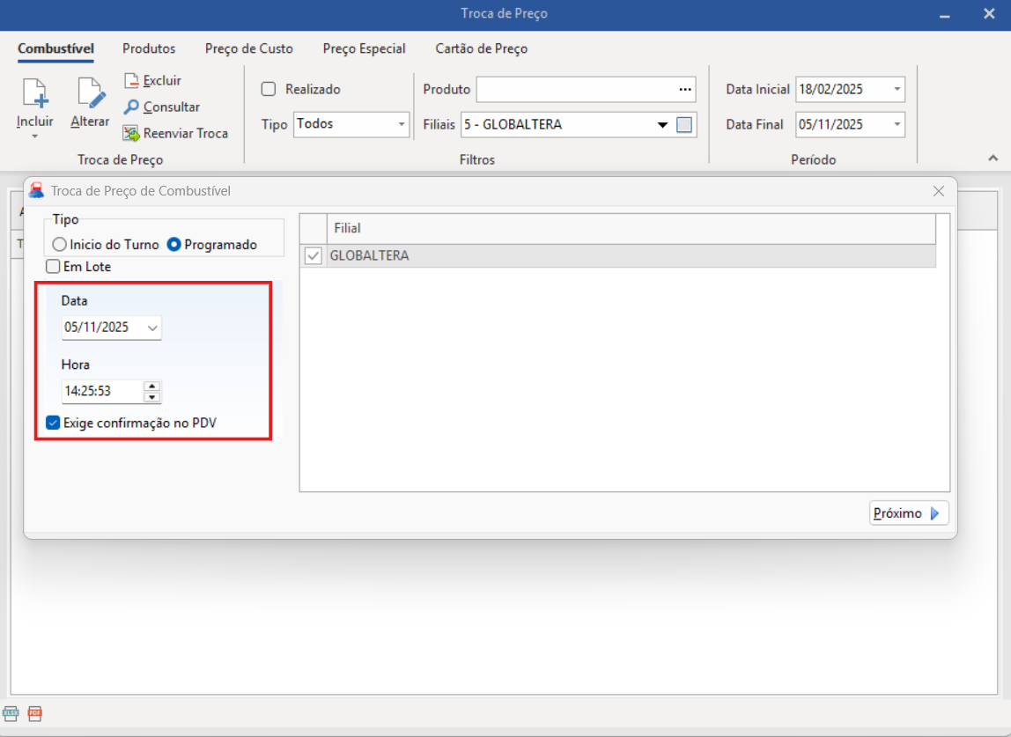Uncheck Exige confirmação no PDV
The image size is (1011, 737).
coord(53,423)
